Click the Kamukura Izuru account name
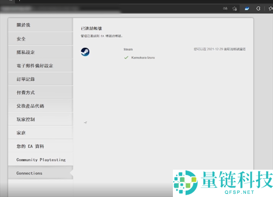Image resolution: width=273 pixels, height=197 pixels. pos(144,58)
